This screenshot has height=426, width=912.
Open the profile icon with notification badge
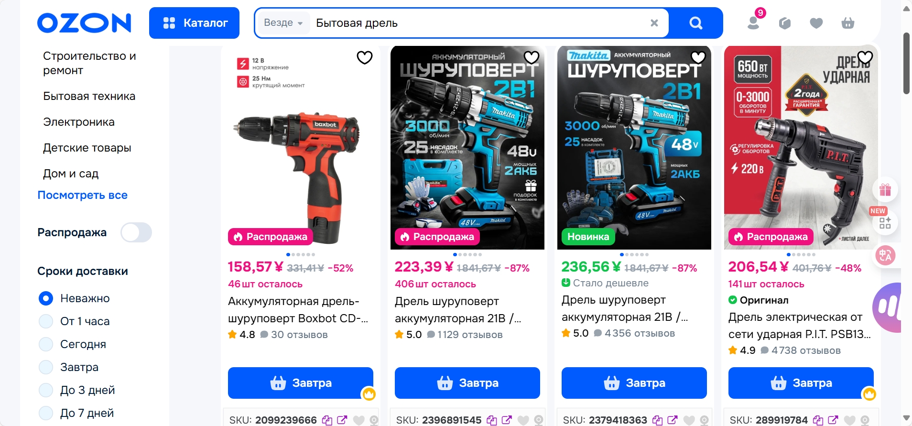click(x=754, y=22)
